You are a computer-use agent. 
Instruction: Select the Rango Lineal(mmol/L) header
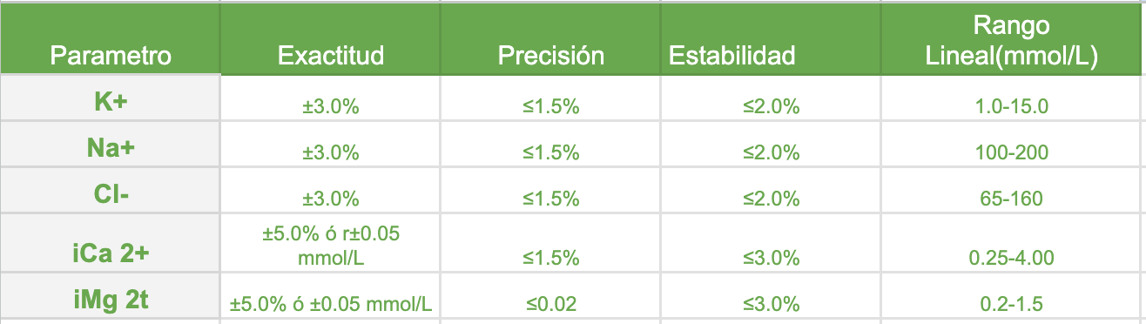tap(1013, 37)
